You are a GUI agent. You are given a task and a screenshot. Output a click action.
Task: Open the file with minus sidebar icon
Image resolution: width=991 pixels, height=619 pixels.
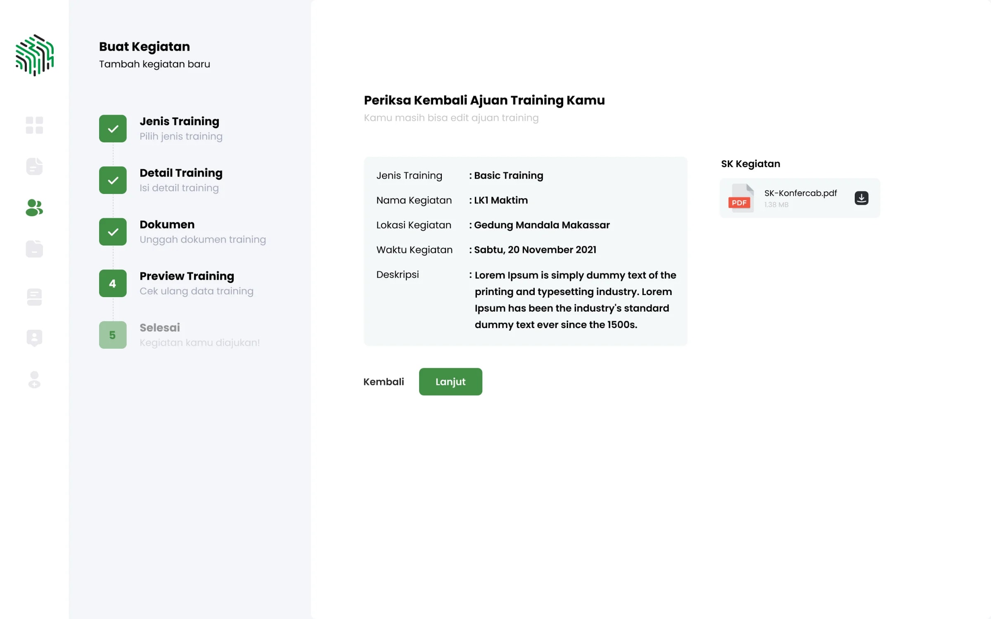(x=34, y=249)
